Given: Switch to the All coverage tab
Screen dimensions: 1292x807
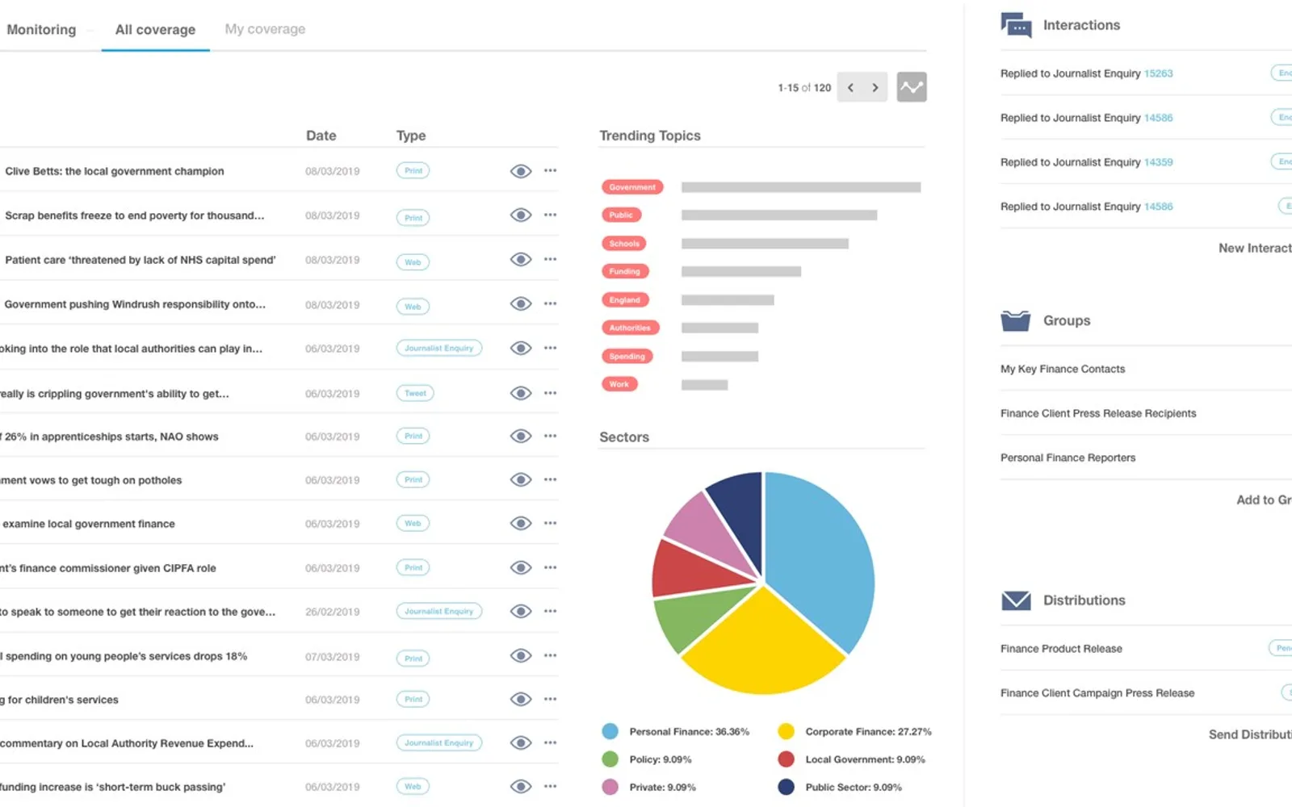Looking at the screenshot, I should point(155,30).
